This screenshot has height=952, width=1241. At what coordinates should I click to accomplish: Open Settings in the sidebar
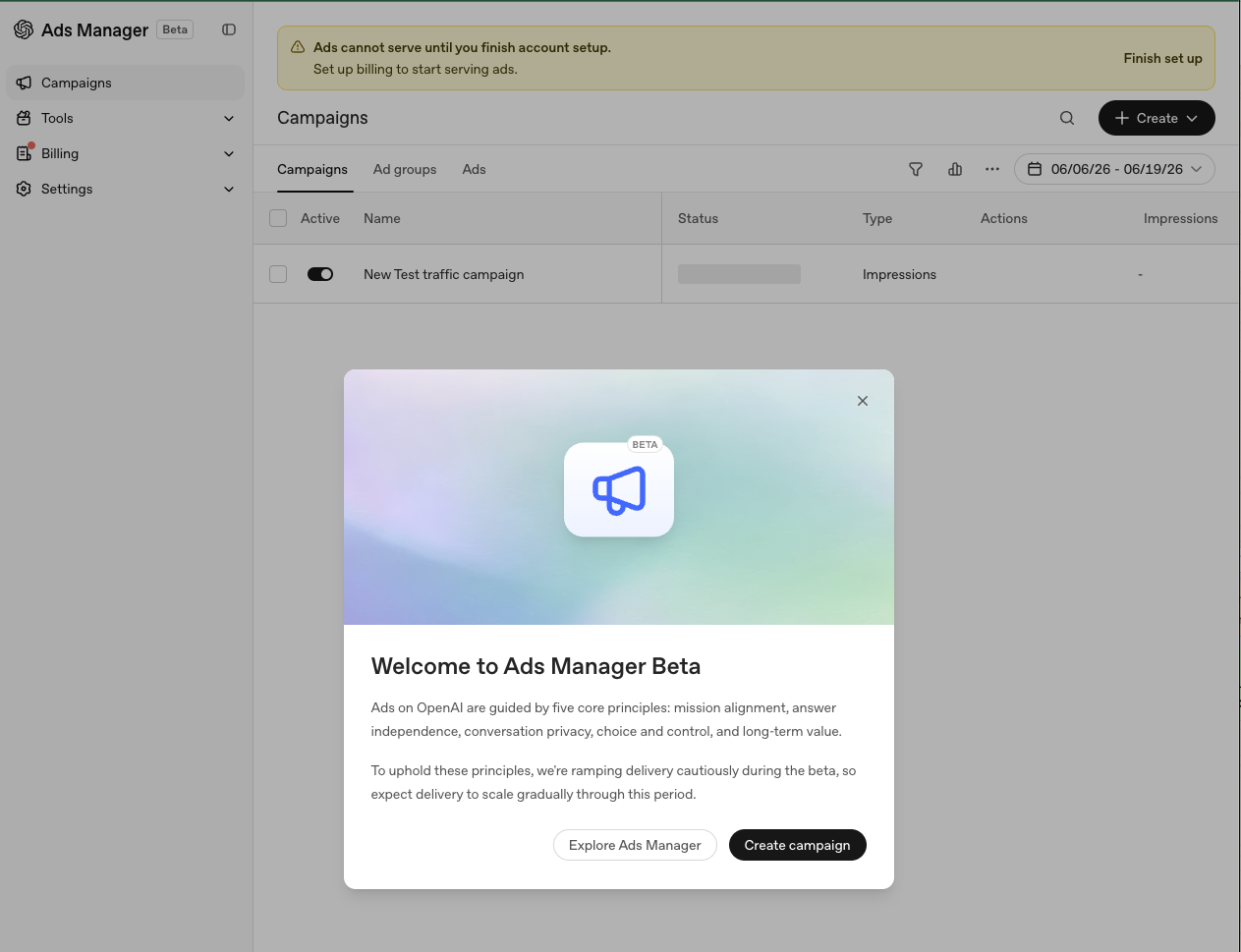(126, 189)
